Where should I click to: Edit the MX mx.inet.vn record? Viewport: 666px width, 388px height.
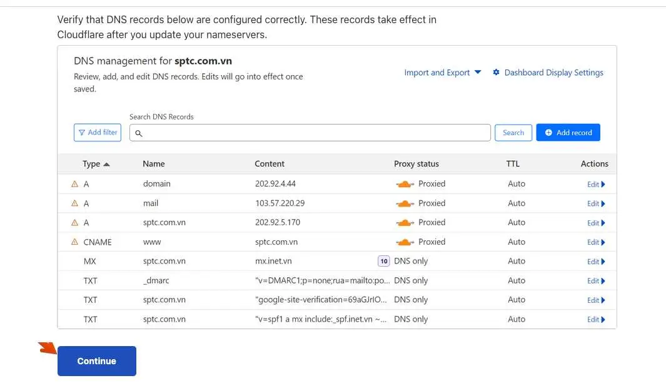[x=596, y=262]
